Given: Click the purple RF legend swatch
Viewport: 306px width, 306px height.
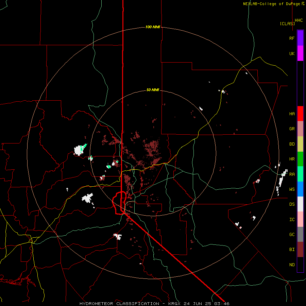Looking at the screenshot, I should pos(300,38).
